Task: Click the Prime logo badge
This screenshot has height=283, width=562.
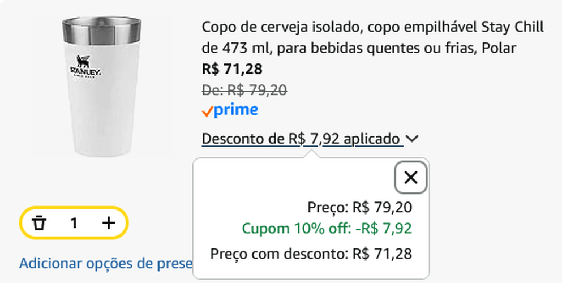Action: pos(235,110)
